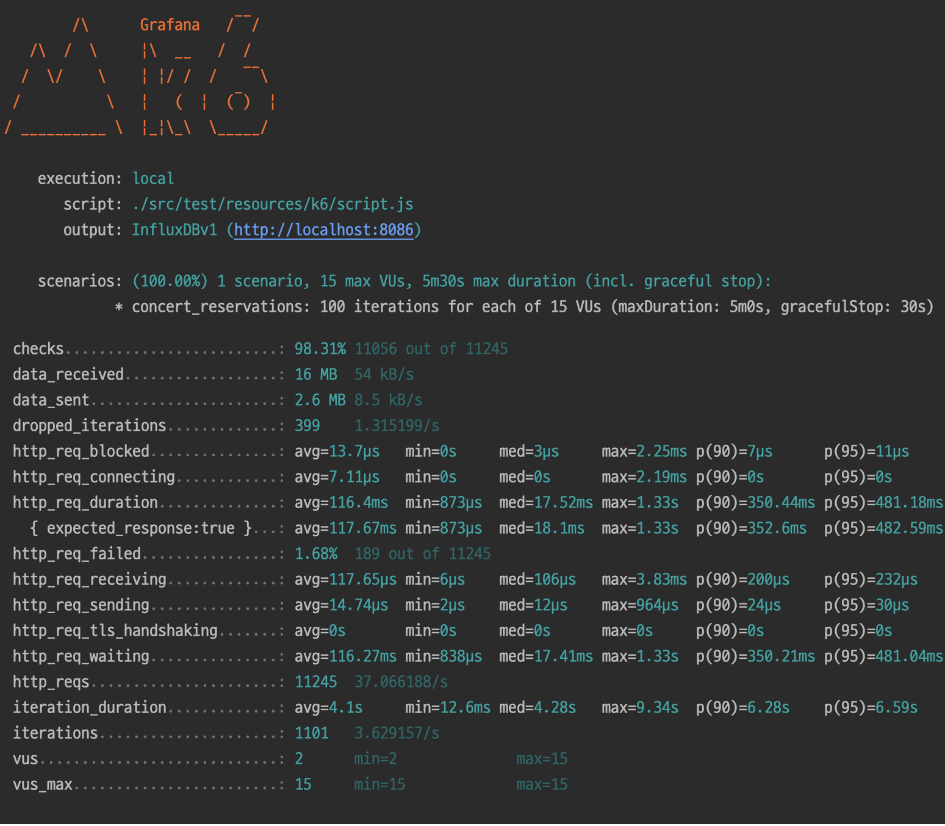Click the 37.066188/s rate

pyautogui.click(x=401, y=682)
